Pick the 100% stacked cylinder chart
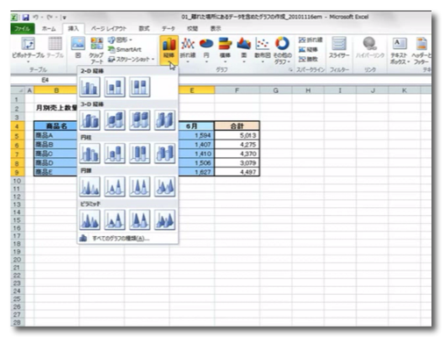The width and height of the screenshot is (442, 337). click(139, 153)
